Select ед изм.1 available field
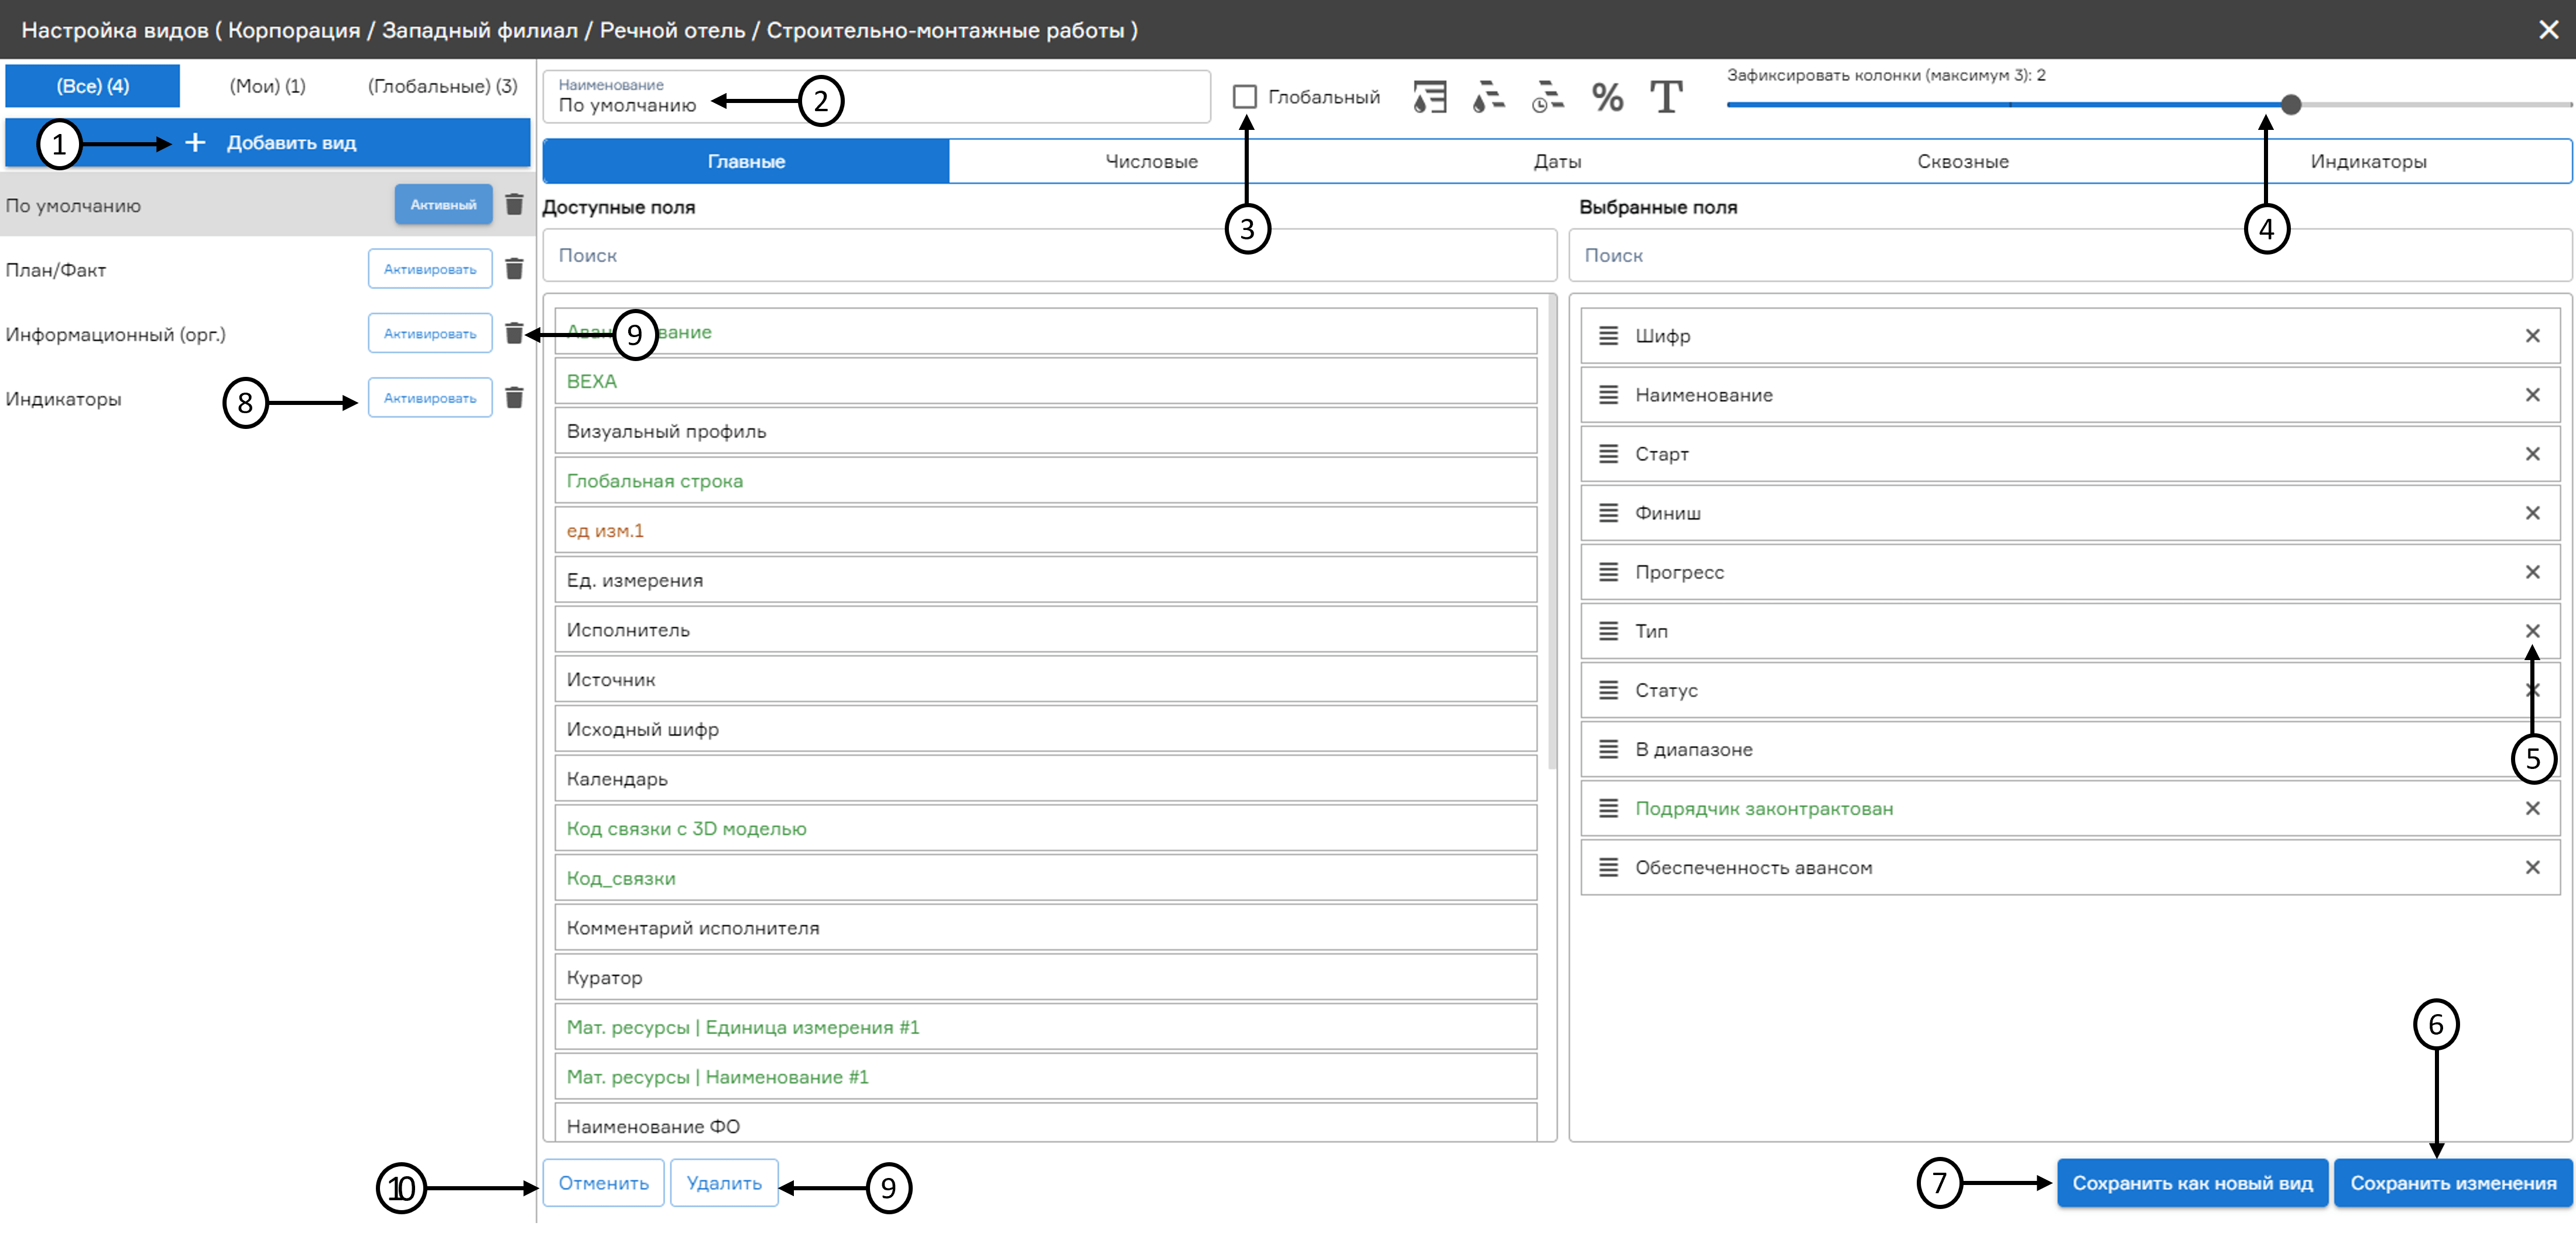 tap(1045, 531)
